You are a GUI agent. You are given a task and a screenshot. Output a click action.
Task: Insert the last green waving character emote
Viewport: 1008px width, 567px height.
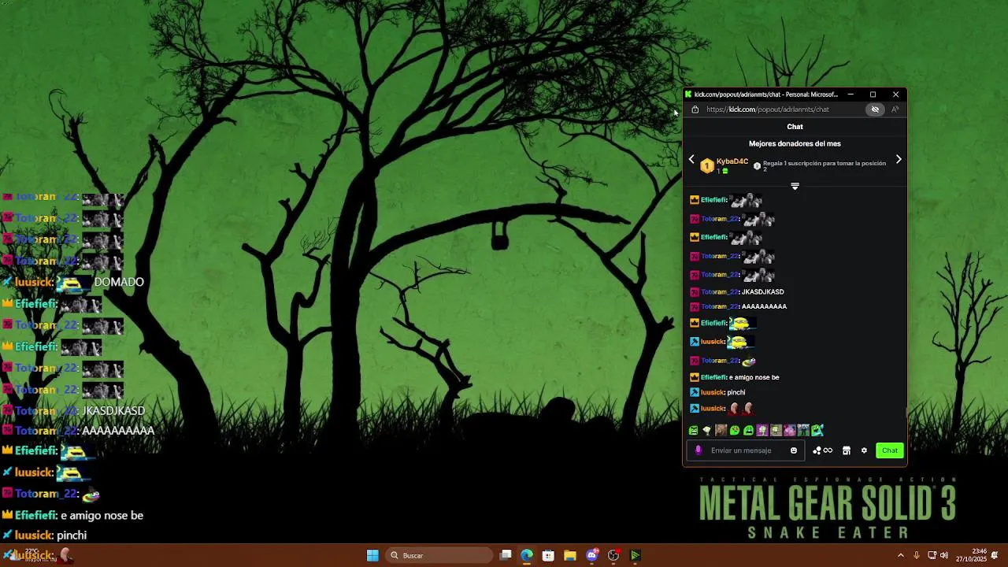click(x=817, y=431)
